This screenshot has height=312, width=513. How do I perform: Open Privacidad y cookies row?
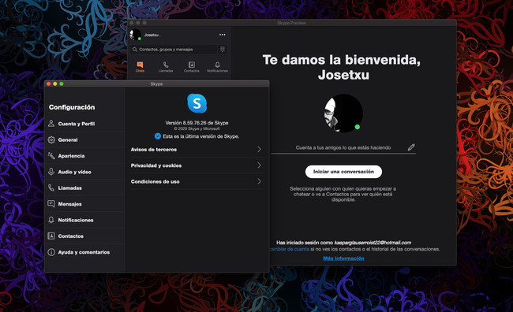pyautogui.click(x=197, y=165)
